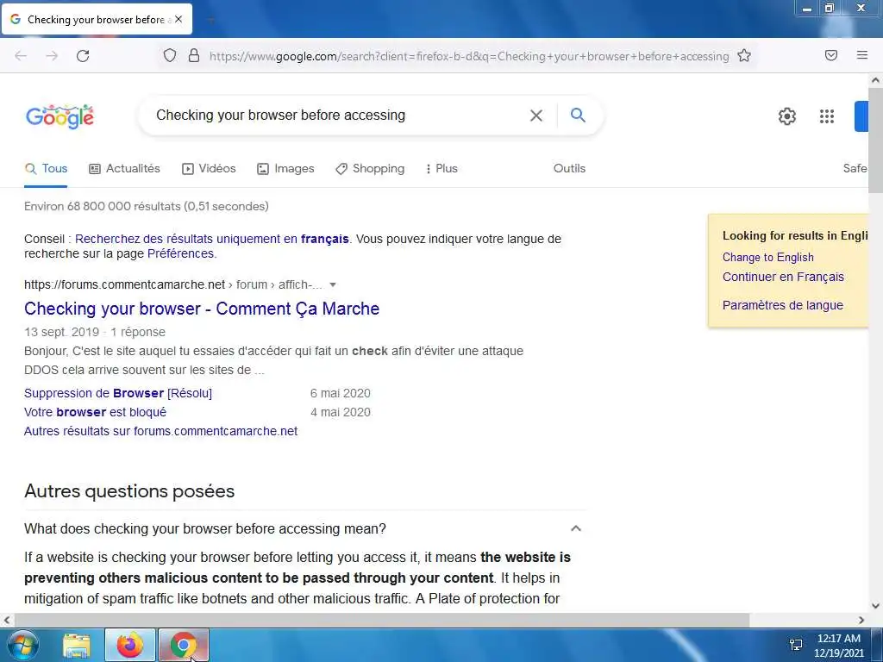Image resolution: width=883 pixels, height=662 pixels.
Task: Click the search input field
Action: (338, 116)
